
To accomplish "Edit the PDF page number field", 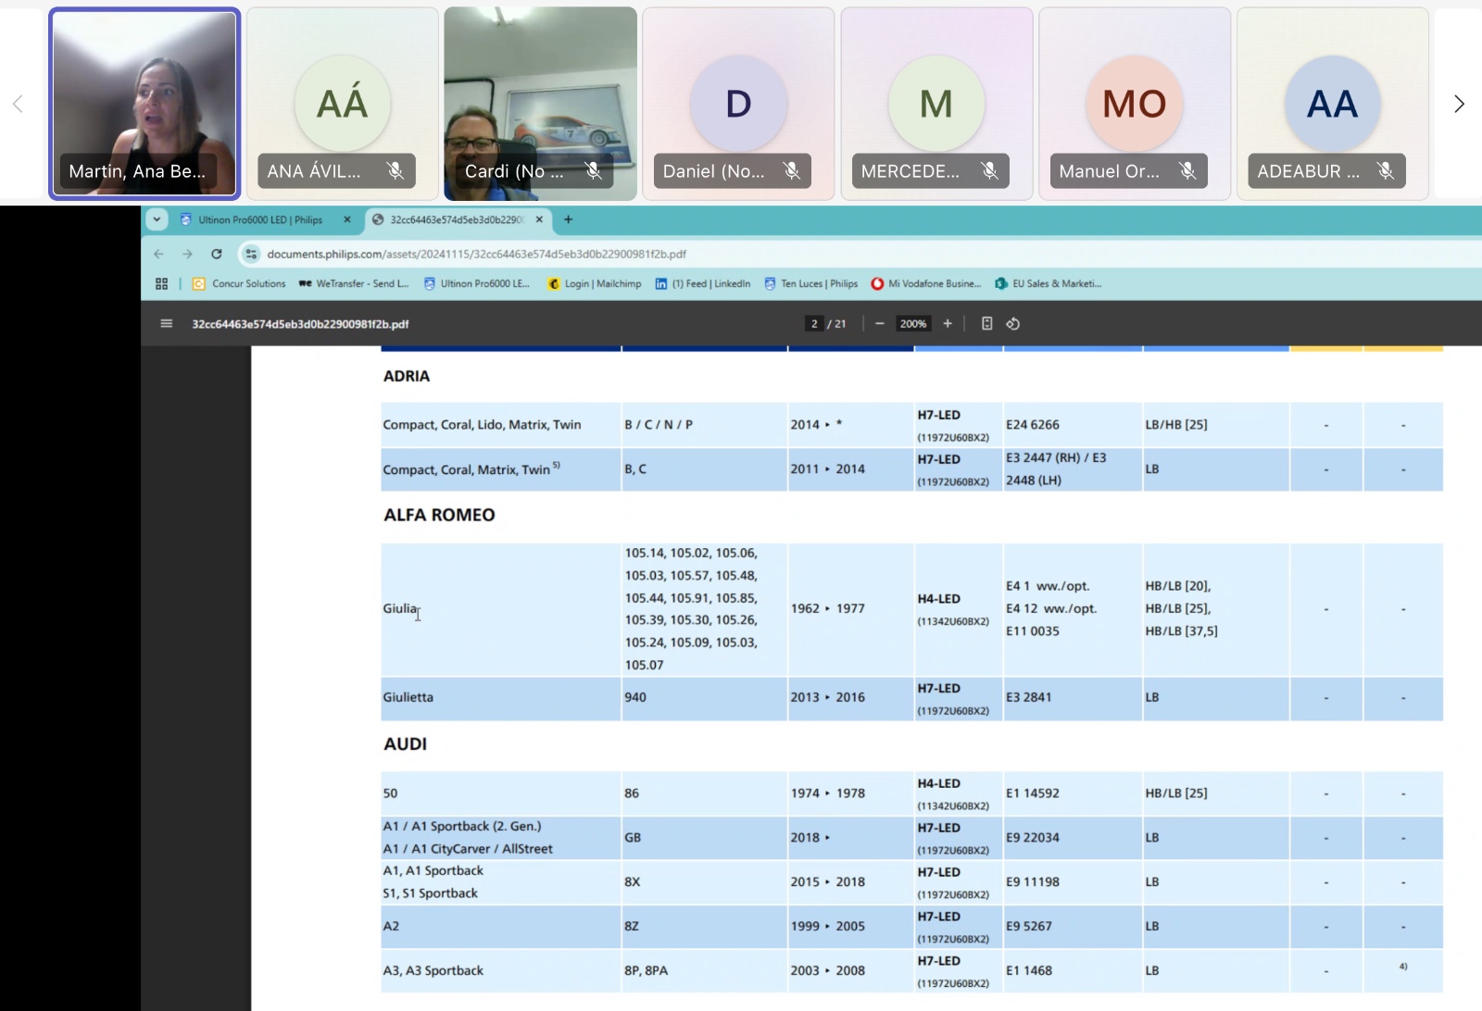I will pos(814,324).
